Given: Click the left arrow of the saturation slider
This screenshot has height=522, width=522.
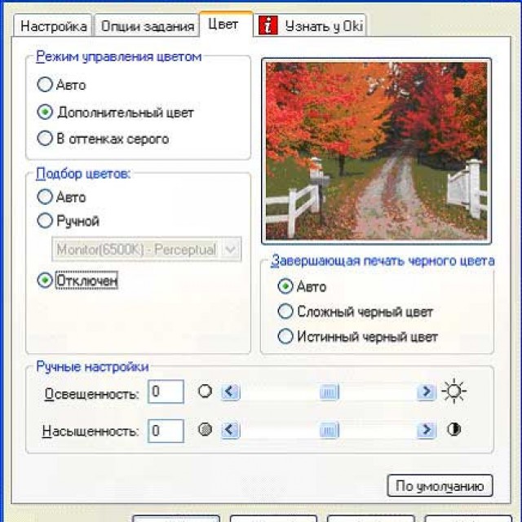Looking at the screenshot, I should tap(231, 430).
